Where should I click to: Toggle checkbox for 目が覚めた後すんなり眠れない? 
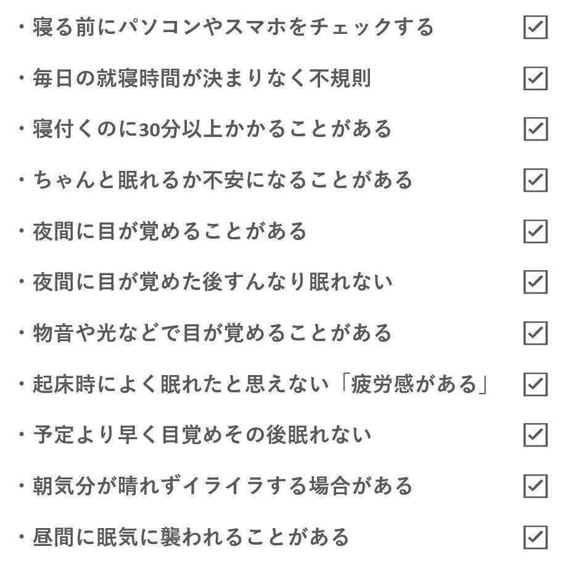pyautogui.click(x=535, y=282)
